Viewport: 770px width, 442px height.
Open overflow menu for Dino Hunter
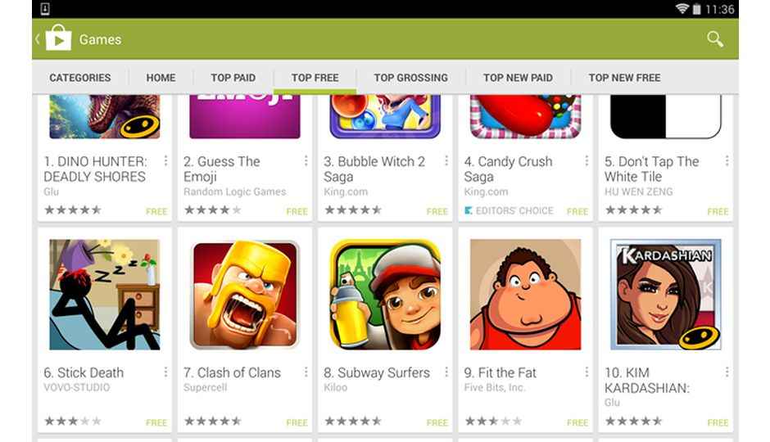tap(165, 161)
